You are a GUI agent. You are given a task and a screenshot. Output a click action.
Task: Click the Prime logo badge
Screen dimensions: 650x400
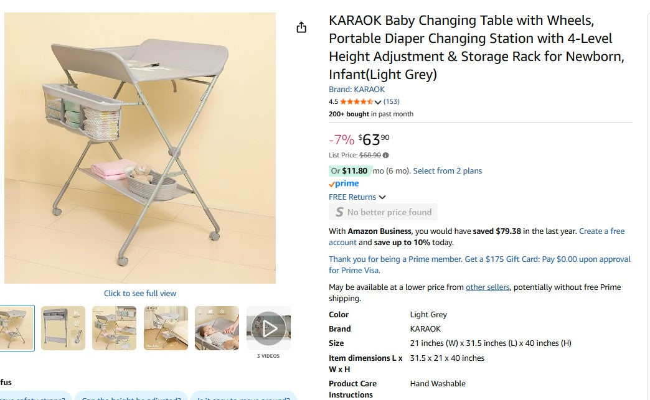pyautogui.click(x=344, y=184)
